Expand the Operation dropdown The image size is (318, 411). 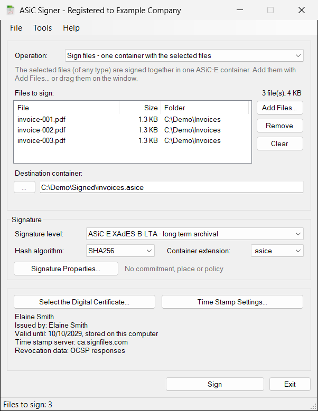pyautogui.click(x=184, y=55)
